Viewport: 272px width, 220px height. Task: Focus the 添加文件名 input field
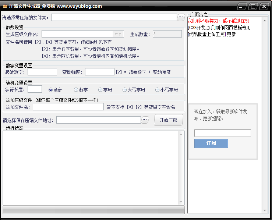[x=68, y=107]
